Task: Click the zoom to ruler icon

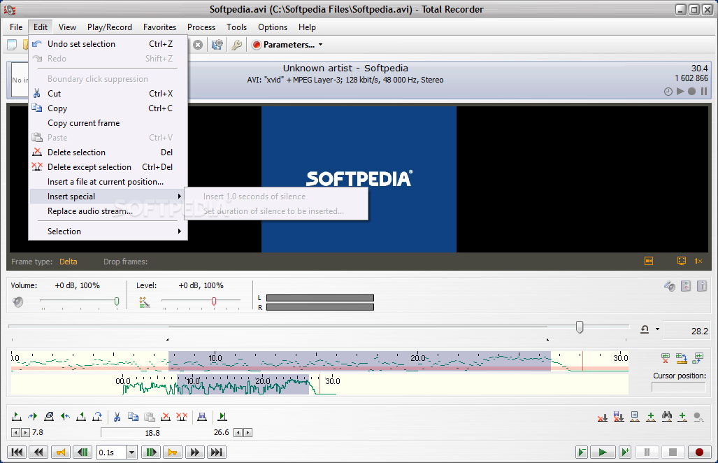Action: (682, 357)
